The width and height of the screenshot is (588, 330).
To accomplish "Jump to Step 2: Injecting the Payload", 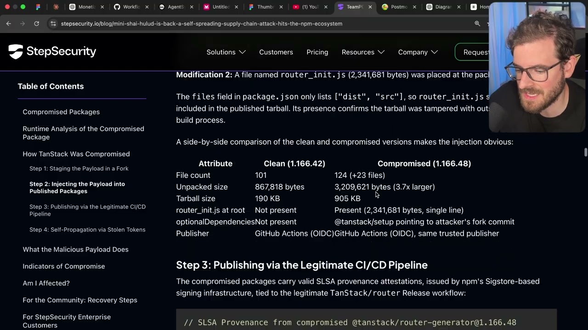I will pyautogui.click(x=77, y=187).
